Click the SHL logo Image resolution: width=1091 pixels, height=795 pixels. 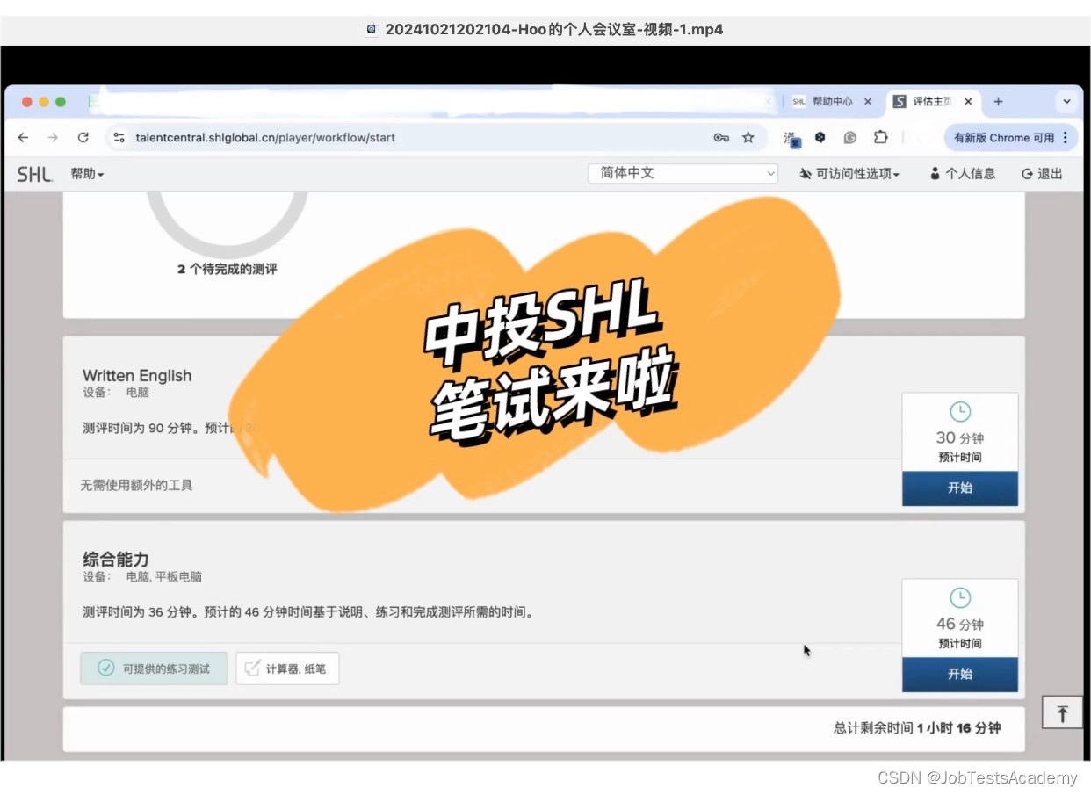click(34, 174)
